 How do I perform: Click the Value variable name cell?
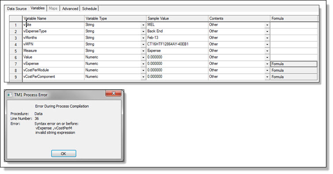pos(53,57)
